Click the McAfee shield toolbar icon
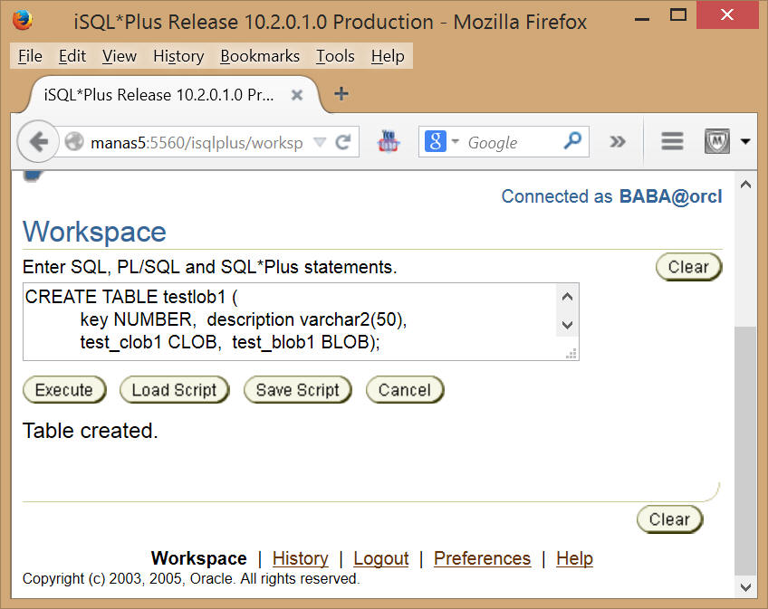Image resolution: width=768 pixels, height=609 pixels. point(717,141)
